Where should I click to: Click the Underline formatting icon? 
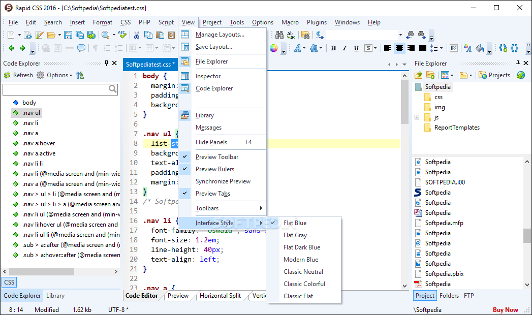(x=356, y=48)
